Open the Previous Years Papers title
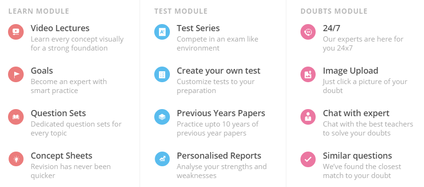Viewport: 424px width, 187px height. (221, 113)
